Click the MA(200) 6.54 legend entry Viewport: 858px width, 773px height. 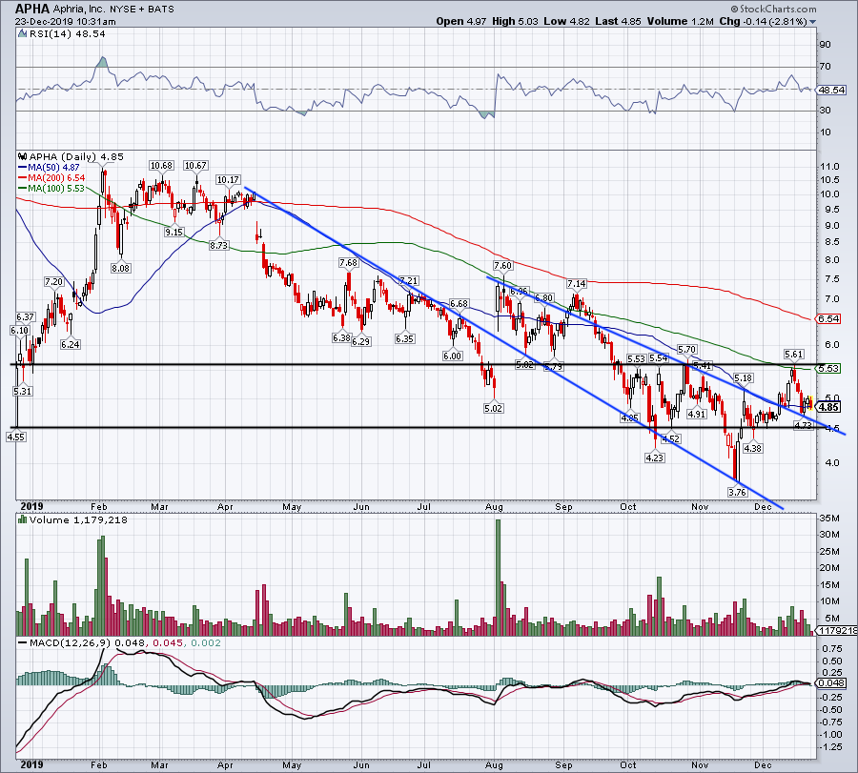51,178
